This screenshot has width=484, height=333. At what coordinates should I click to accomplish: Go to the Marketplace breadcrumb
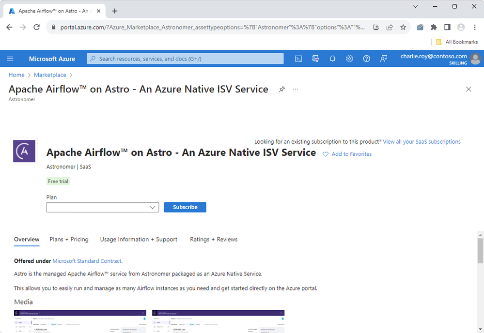click(x=50, y=75)
